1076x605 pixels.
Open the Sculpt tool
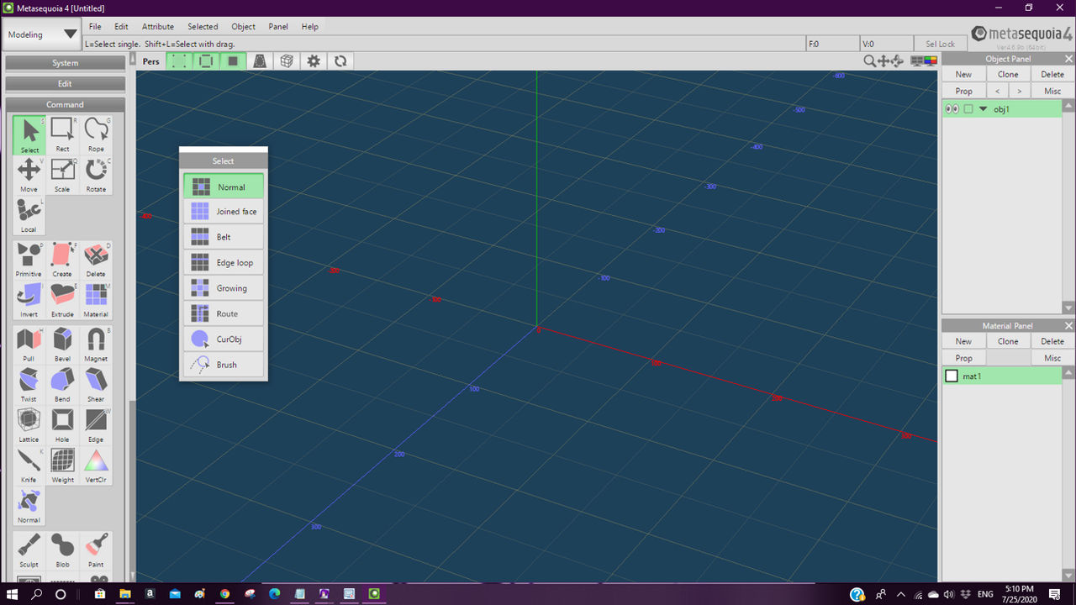(x=29, y=545)
